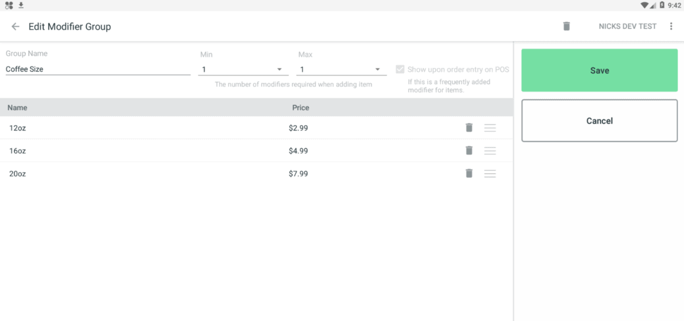Delete the 12oz modifier
684x321 pixels.
tap(469, 128)
